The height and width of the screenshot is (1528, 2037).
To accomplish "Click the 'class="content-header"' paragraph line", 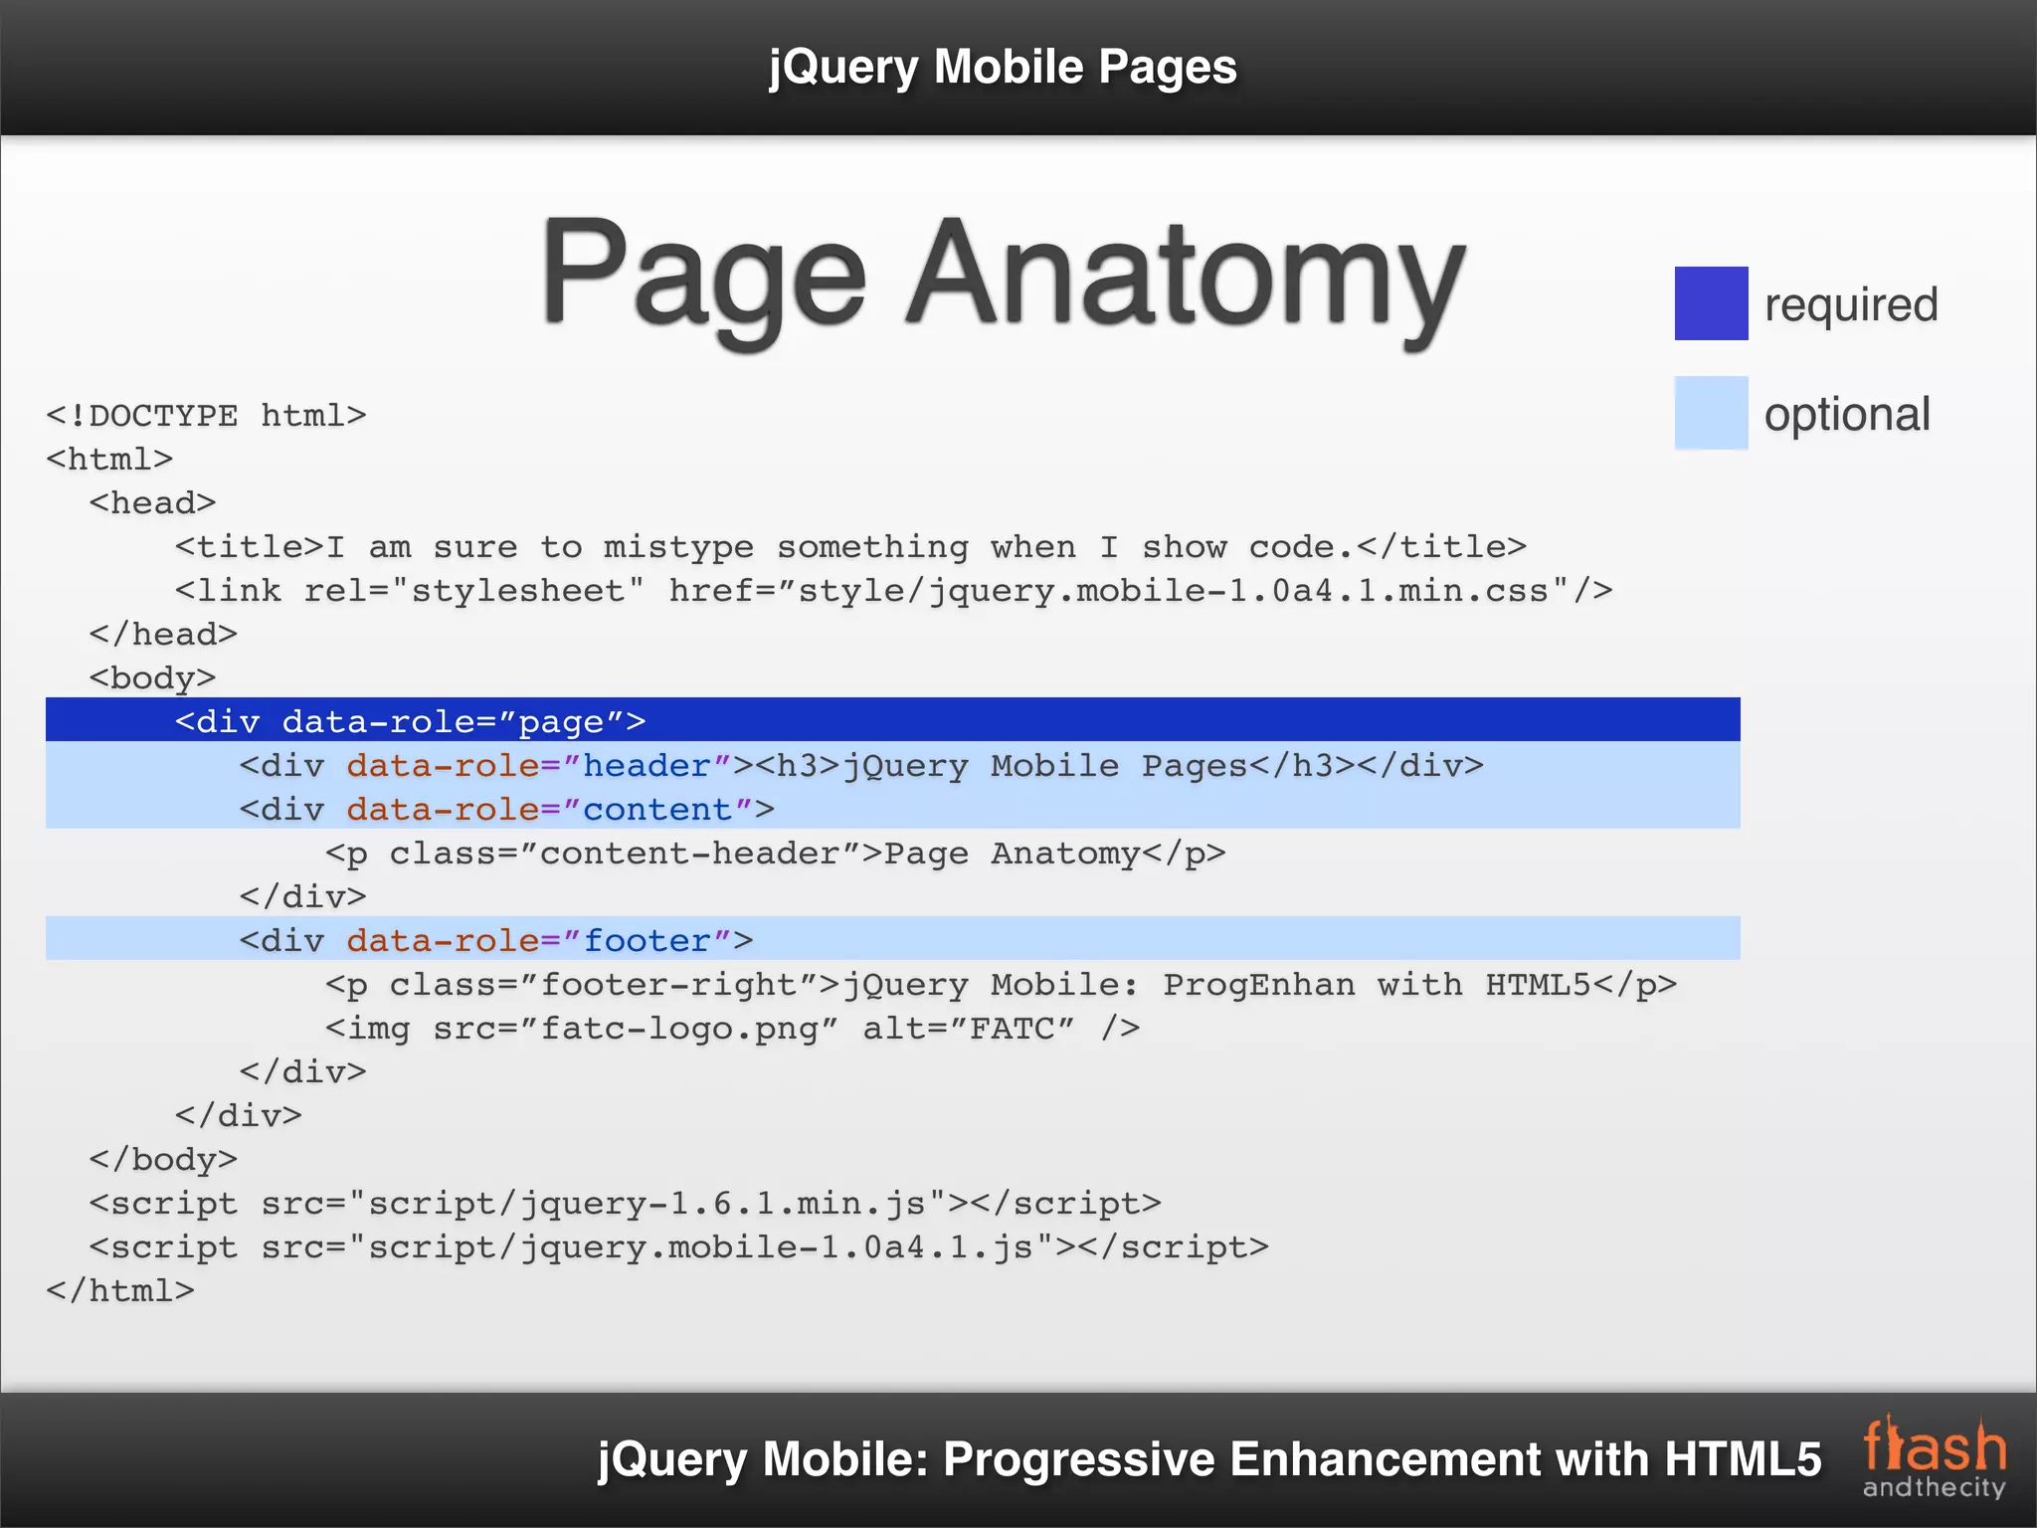I will click(775, 853).
